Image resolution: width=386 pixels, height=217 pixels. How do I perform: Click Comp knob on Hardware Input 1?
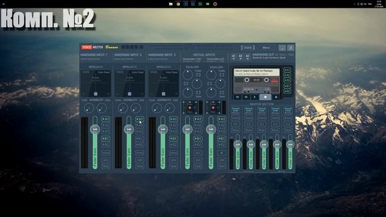click(89, 108)
